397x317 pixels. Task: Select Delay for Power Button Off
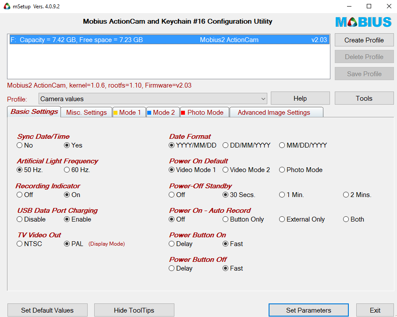click(x=181, y=268)
